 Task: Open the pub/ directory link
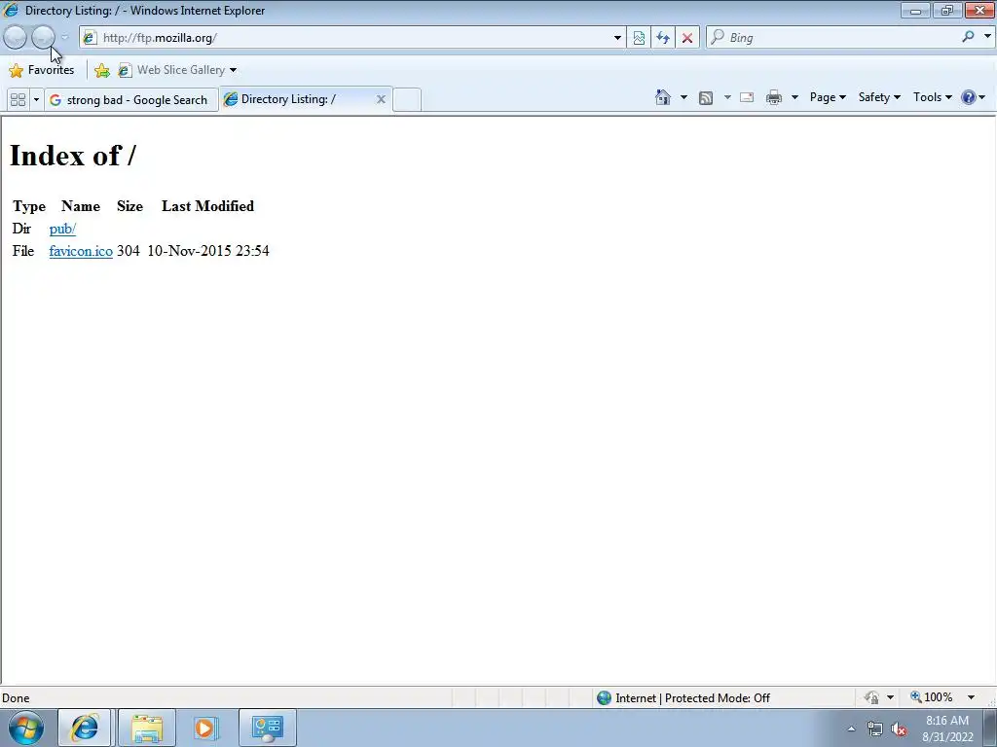(x=62, y=229)
